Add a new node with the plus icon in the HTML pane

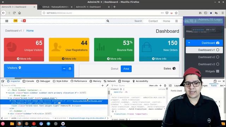(x=102, y=85)
